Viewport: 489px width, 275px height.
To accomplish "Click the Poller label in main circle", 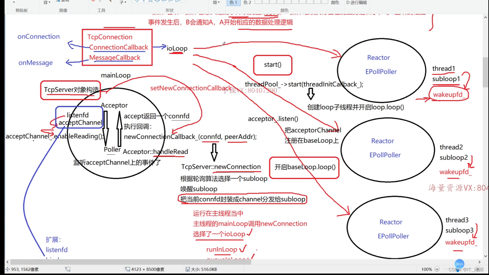I will click(112, 149).
